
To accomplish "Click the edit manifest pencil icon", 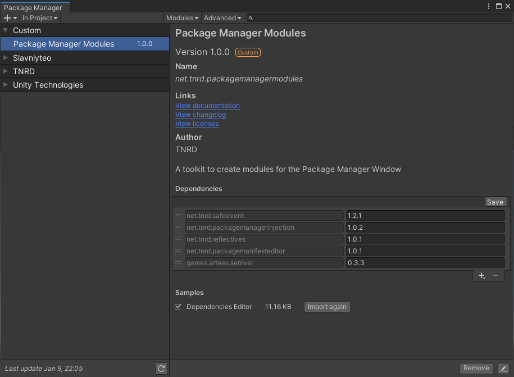I will 504,368.
